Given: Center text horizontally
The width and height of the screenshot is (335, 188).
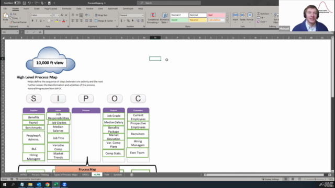Looking at the screenshot, I should (x=77, y=21).
